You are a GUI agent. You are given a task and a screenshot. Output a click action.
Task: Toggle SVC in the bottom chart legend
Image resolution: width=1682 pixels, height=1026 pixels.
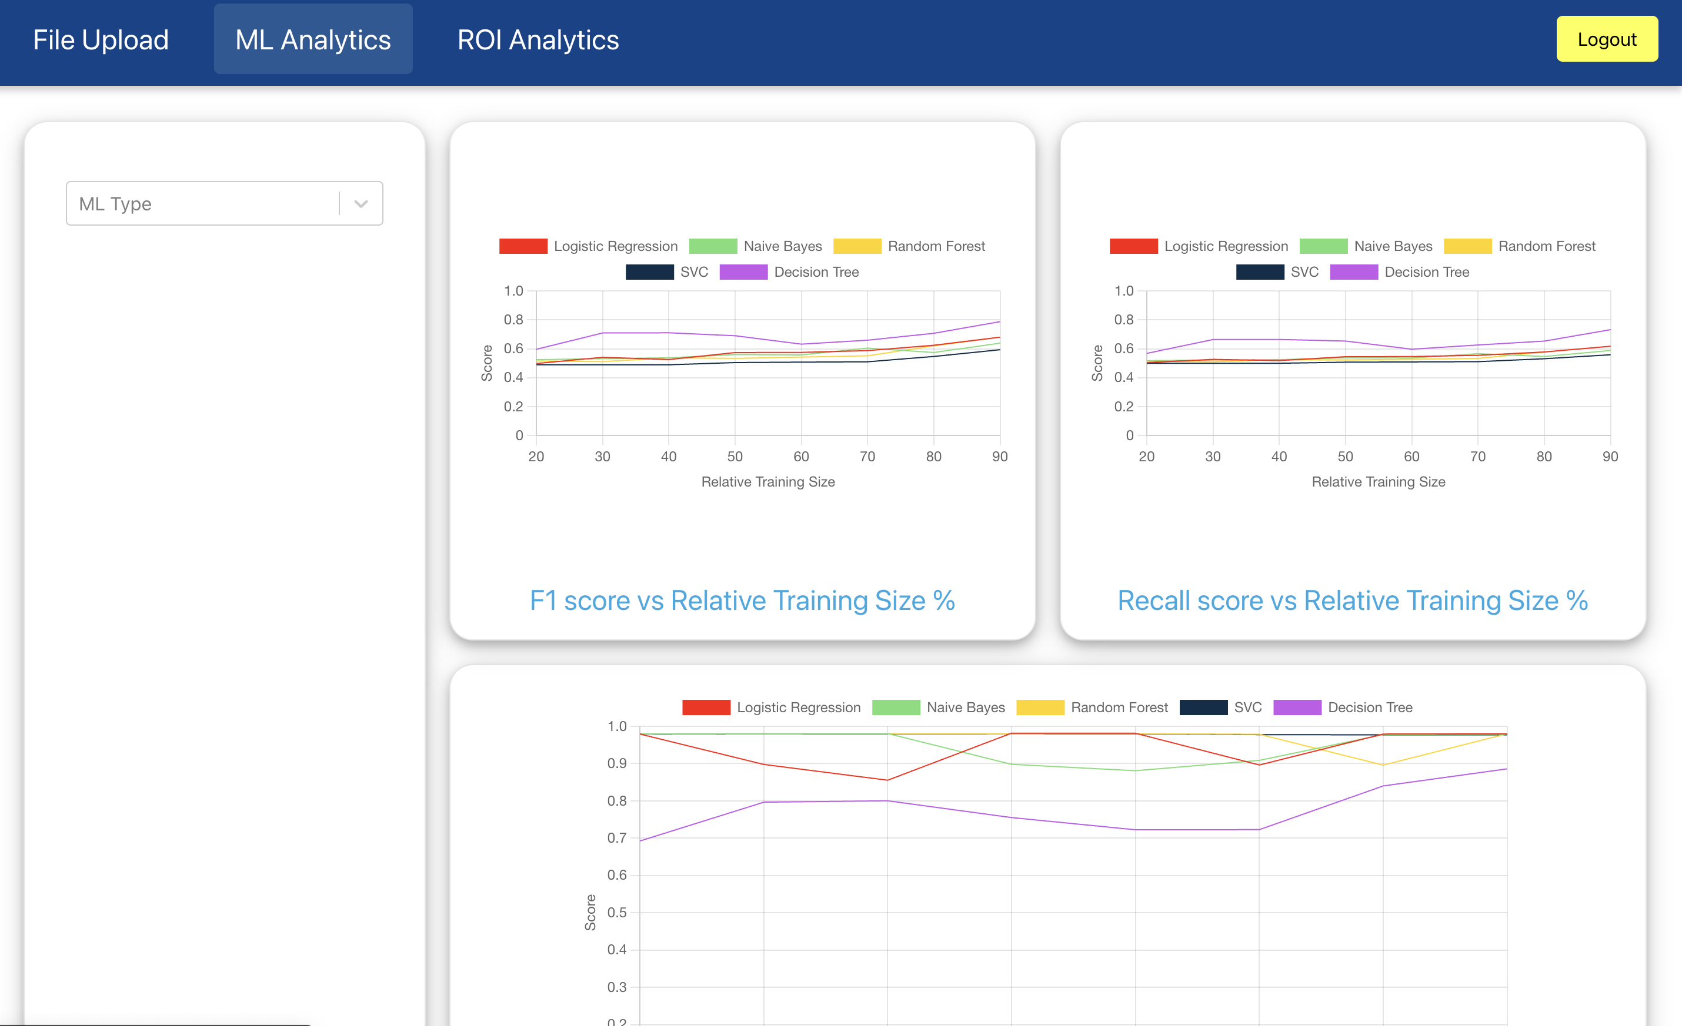tap(1220, 708)
